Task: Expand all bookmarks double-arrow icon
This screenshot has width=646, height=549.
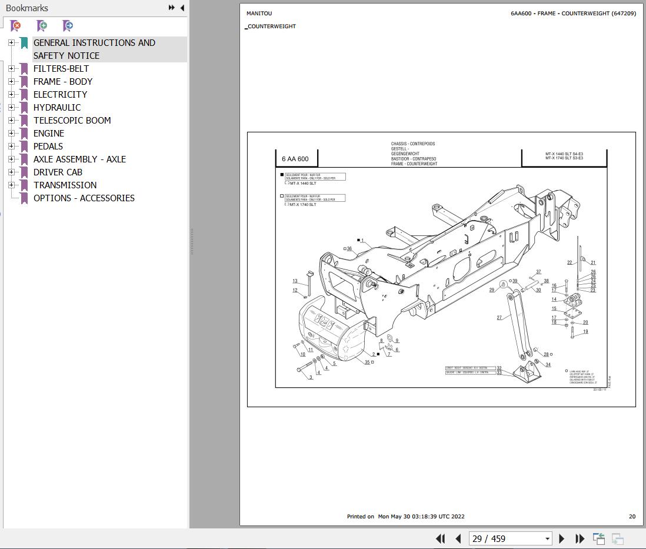Action: [x=172, y=8]
